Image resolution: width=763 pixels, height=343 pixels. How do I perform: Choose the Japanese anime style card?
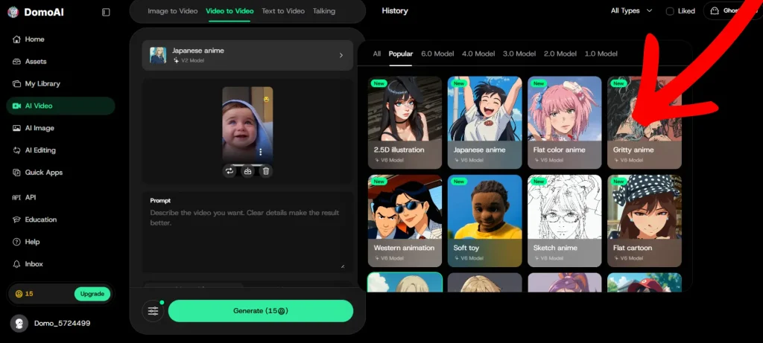(x=484, y=123)
